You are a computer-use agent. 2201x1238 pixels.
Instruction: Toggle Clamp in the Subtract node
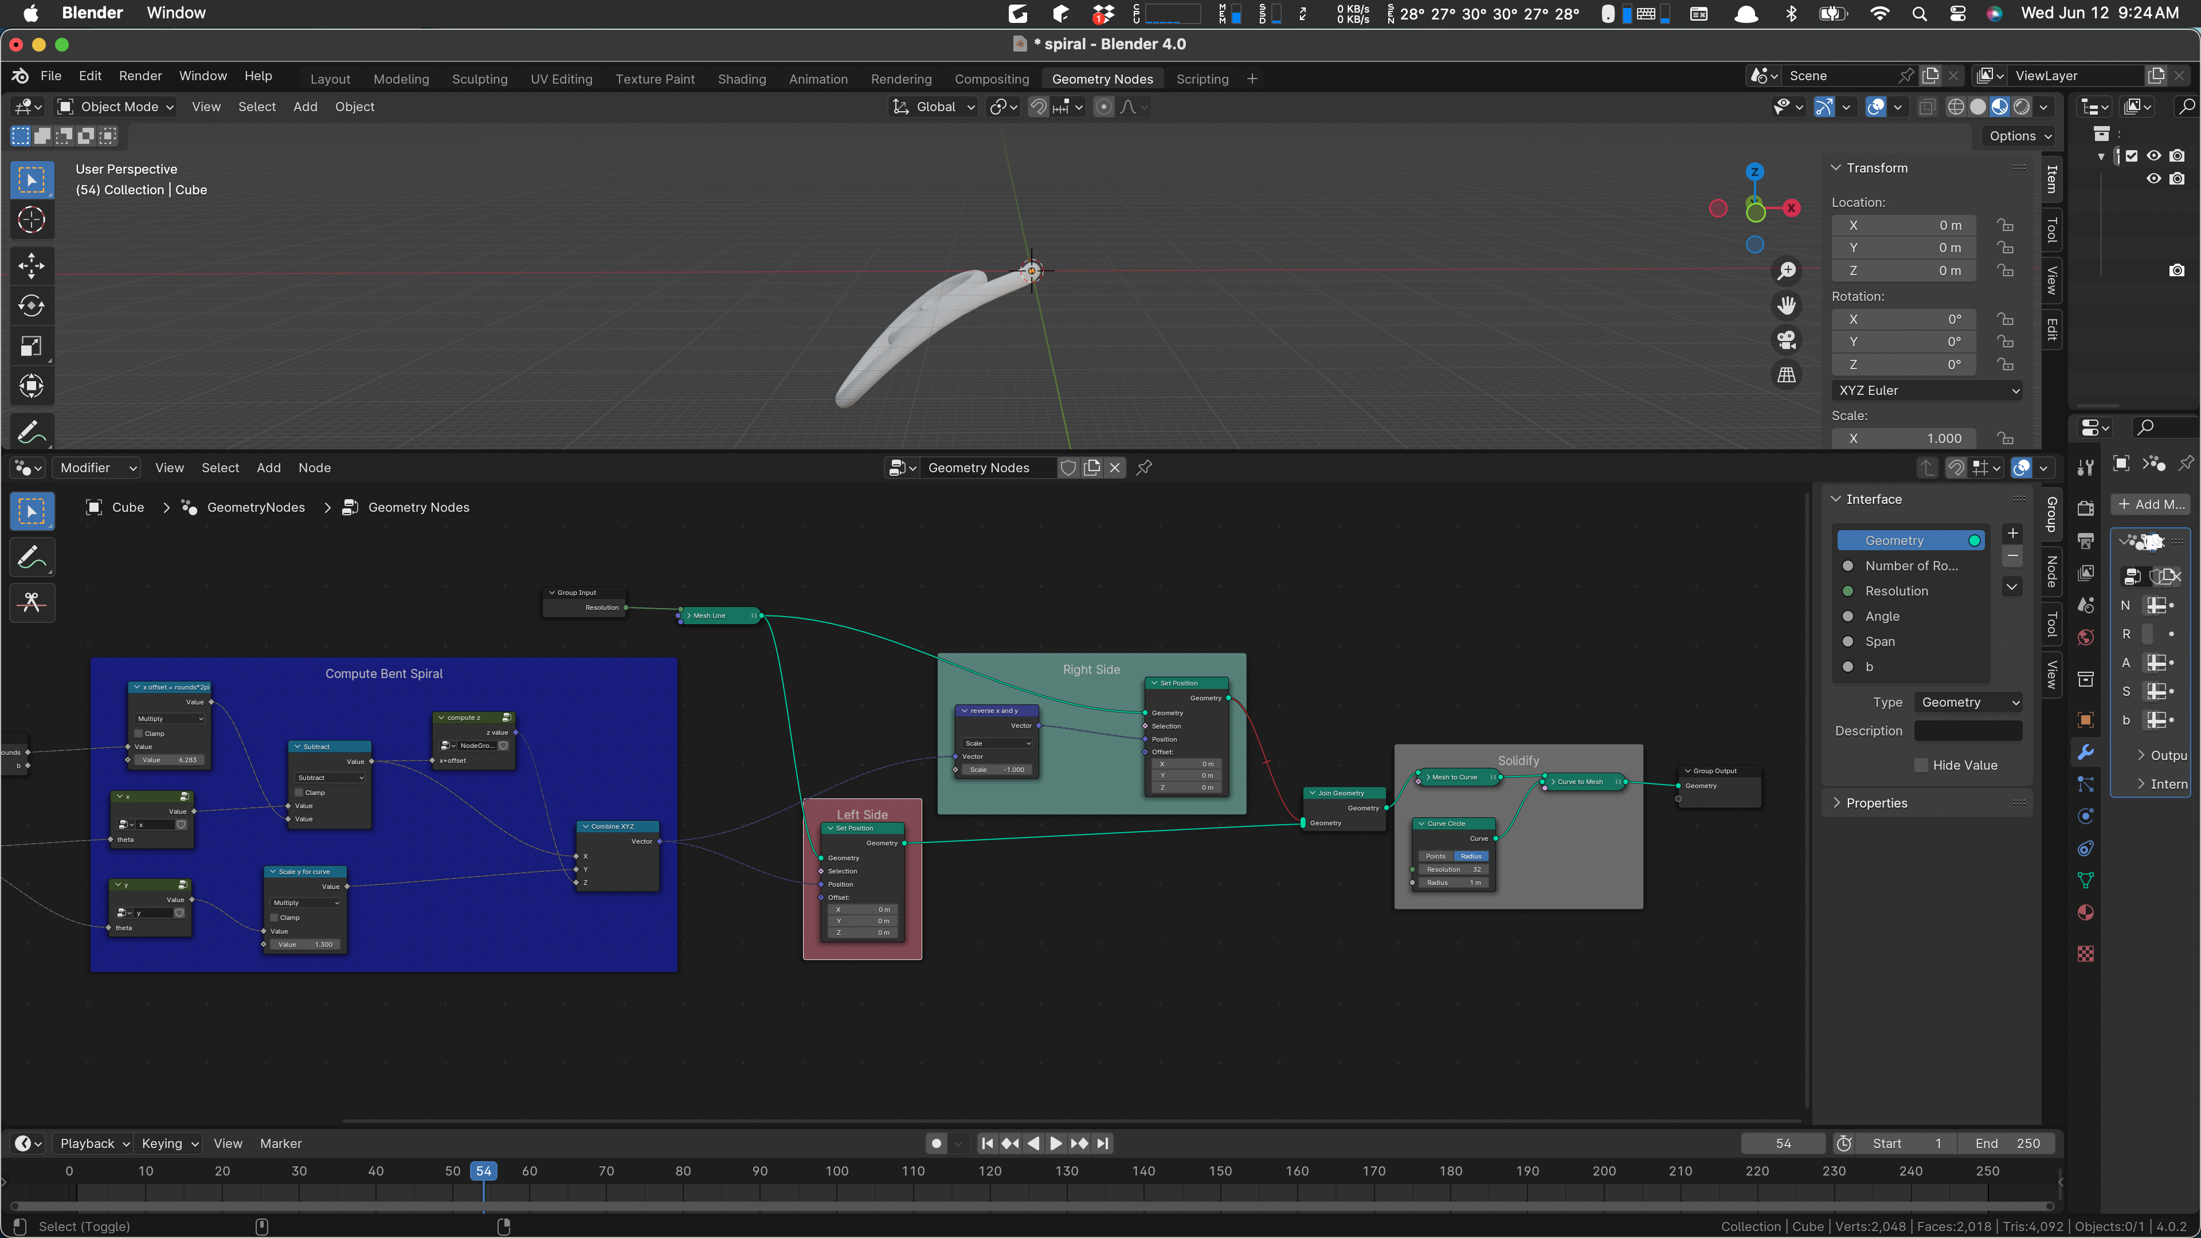pyautogui.click(x=299, y=793)
